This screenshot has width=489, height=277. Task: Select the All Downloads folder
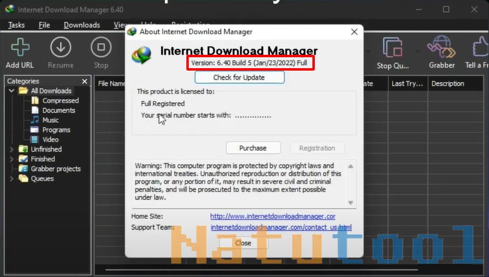pos(51,91)
